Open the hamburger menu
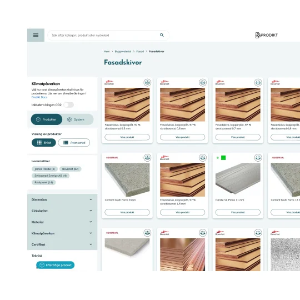This screenshot has width=300, height=300. point(36,35)
